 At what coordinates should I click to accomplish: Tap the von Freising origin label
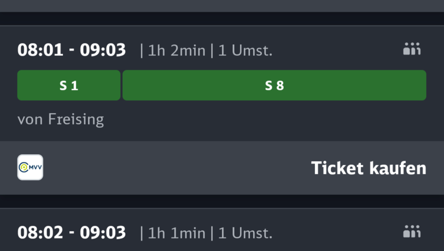click(60, 119)
